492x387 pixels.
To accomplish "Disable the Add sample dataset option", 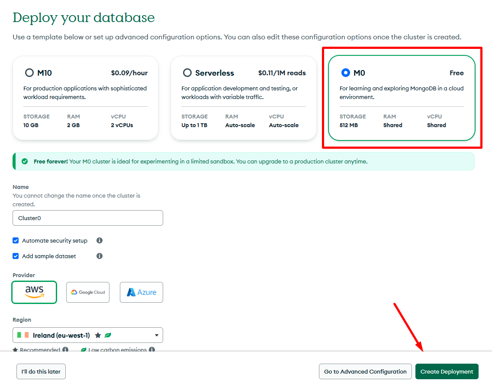I will tap(16, 256).
